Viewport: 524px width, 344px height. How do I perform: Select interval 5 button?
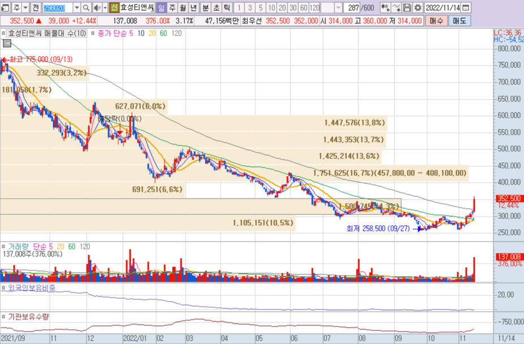coord(261,7)
